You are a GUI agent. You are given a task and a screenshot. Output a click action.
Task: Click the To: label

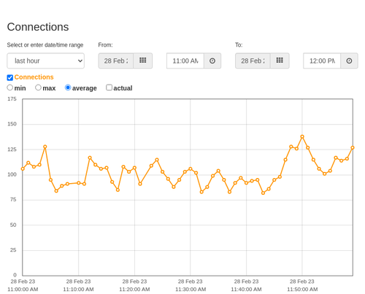click(239, 45)
